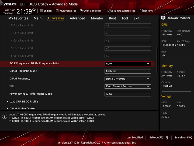The height and width of the screenshot is (146, 194).
Task: Open the Tool tab
Action: 125,18
